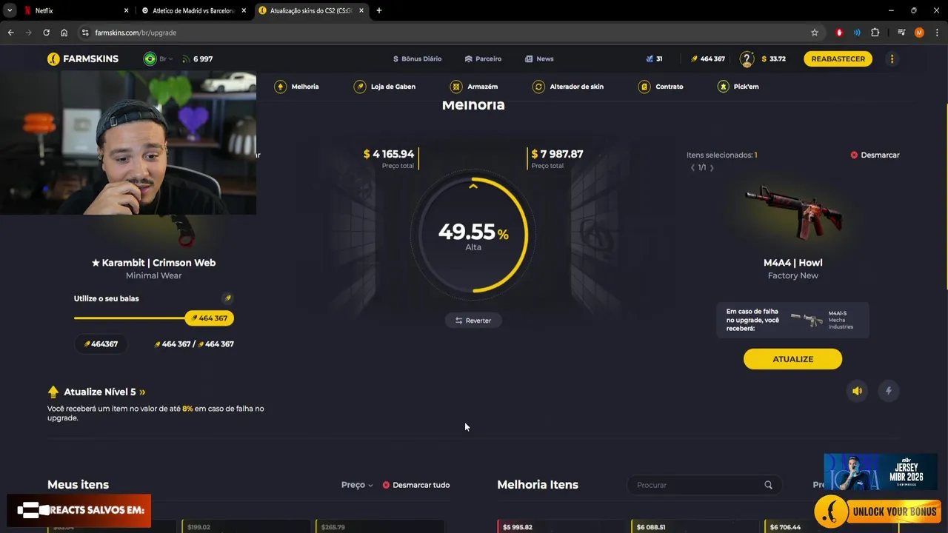
Task: Click the Reverter button
Action: [x=473, y=321]
